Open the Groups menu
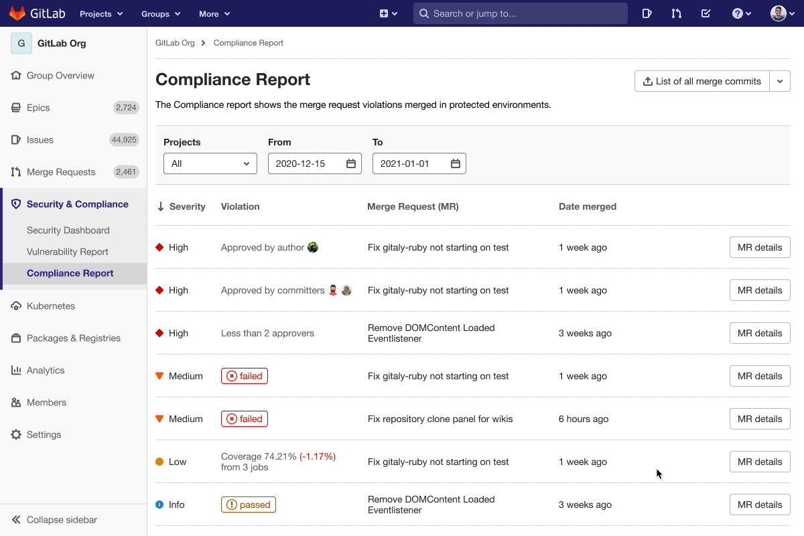 (x=159, y=13)
